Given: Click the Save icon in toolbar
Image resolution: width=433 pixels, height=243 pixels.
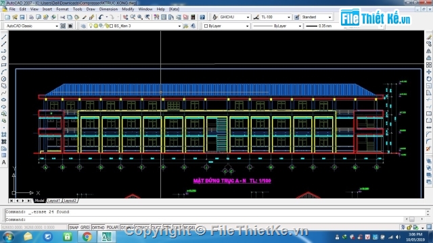Looking at the screenshot, I should tap(22, 17).
